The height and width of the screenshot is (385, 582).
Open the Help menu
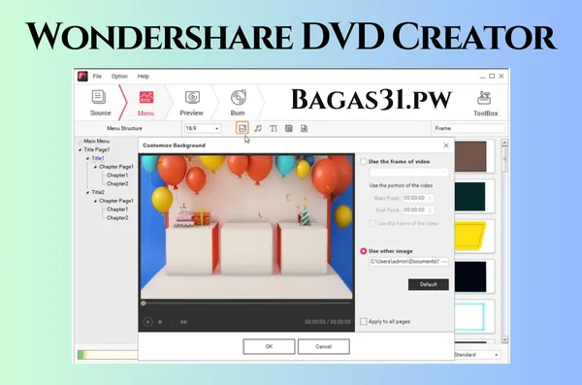(144, 76)
